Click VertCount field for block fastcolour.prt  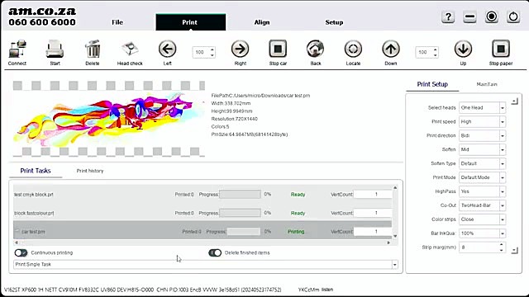point(373,213)
